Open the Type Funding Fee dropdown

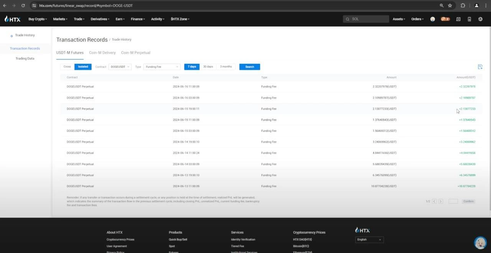coord(161,67)
